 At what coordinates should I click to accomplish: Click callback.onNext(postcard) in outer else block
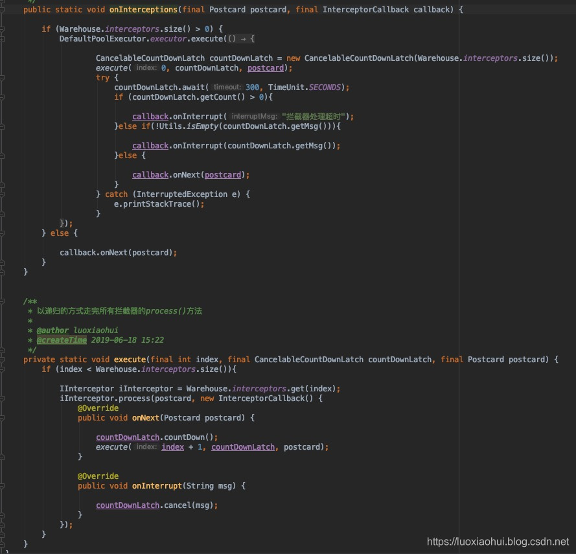119,253
